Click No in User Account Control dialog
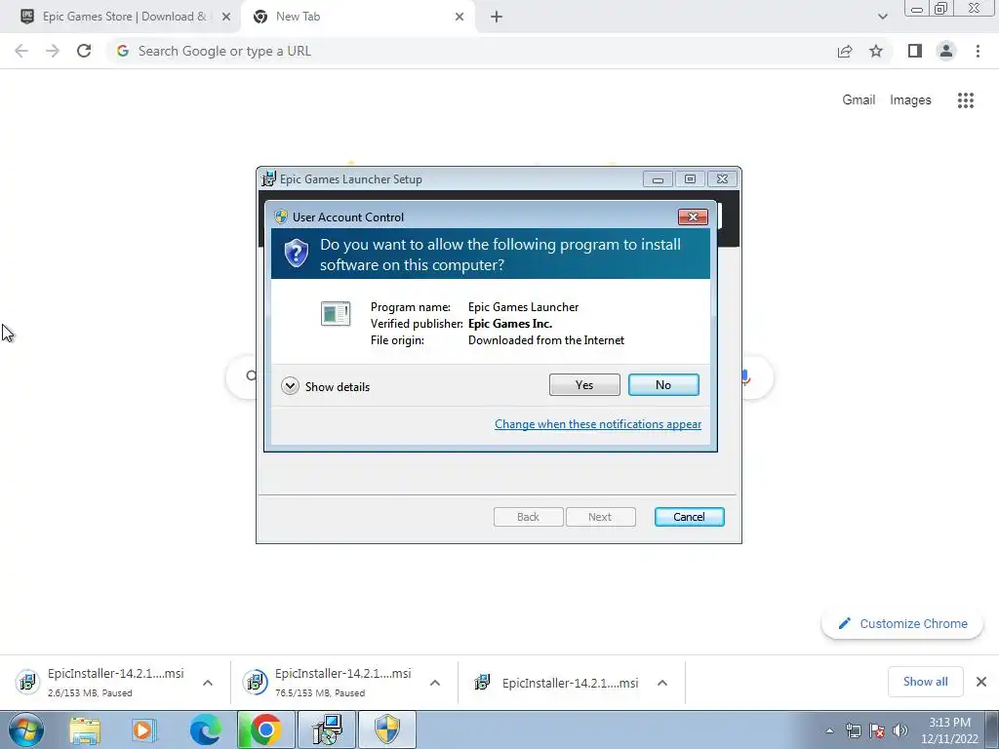The width and height of the screenshot is (999, 749). (x=663, y=384)
